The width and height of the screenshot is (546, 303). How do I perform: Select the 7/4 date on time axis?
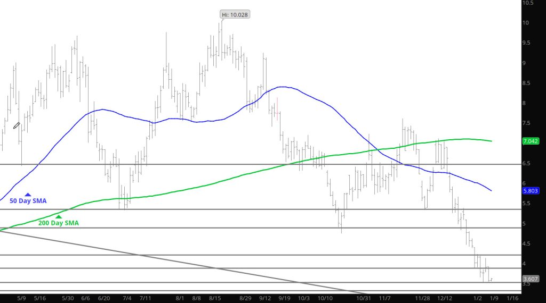point(127,298)
